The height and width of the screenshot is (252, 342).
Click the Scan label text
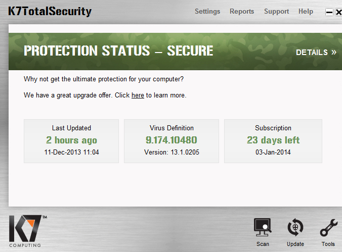[x=263, y=244]
